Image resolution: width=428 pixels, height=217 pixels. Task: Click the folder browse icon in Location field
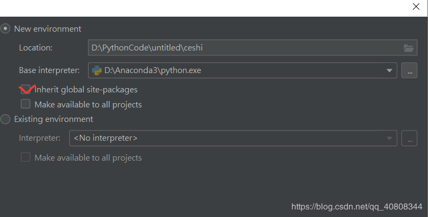(x=409, y=48)
